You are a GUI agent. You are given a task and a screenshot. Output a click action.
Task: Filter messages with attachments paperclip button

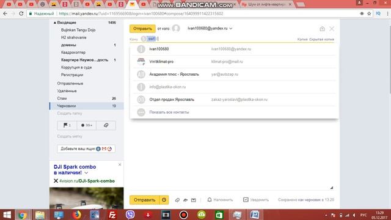tap(106, 125)
